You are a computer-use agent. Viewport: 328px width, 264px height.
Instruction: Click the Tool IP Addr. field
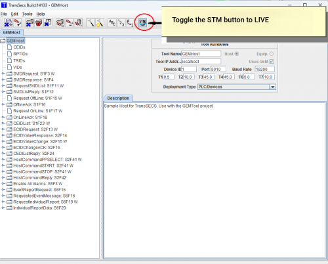pos(201,62)
